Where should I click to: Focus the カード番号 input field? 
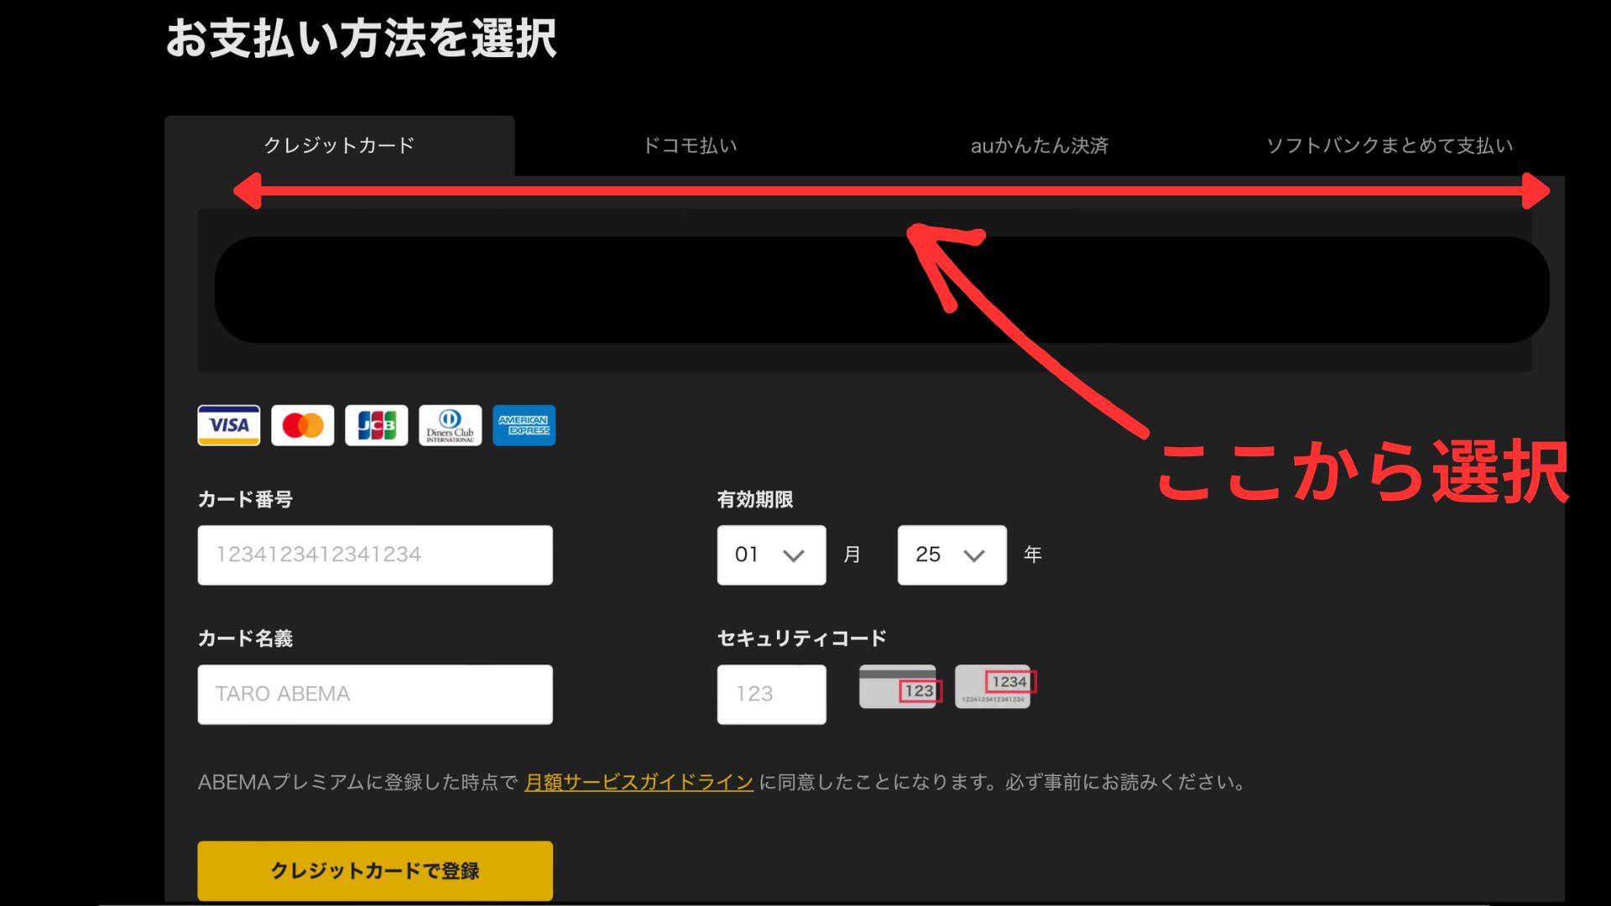click(375, 555)
